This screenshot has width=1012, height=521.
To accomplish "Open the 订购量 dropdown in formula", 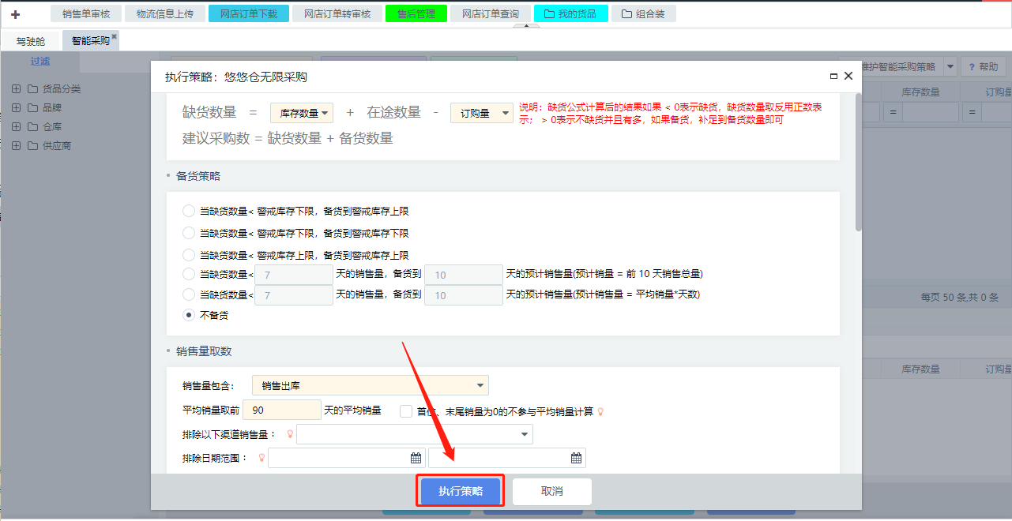I will coord(482,113).
